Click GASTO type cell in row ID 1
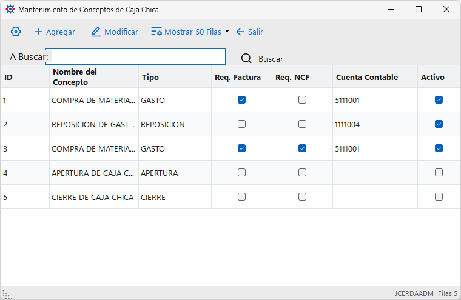 click(175, 100)
